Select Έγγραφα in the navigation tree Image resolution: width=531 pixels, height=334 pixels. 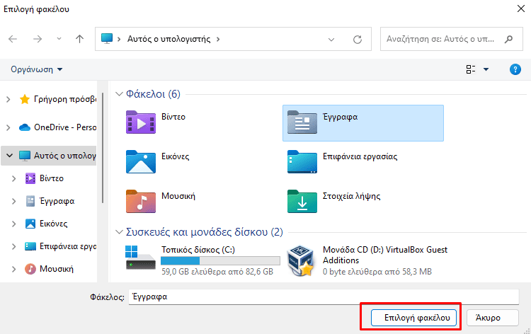[50, 201]
